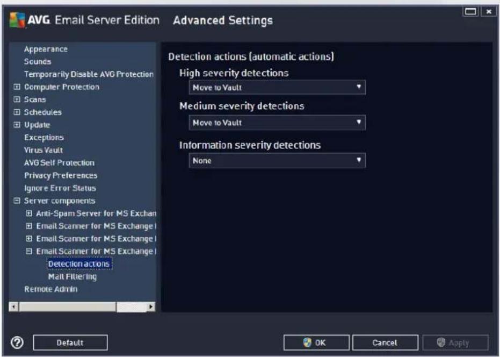Open High severity detections dropdown

[277, 87]
